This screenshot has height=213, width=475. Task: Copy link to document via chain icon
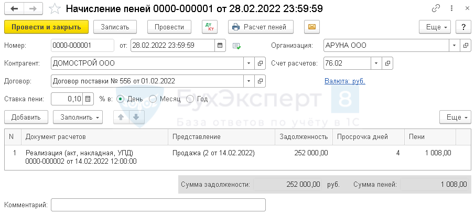click(436, 9)
